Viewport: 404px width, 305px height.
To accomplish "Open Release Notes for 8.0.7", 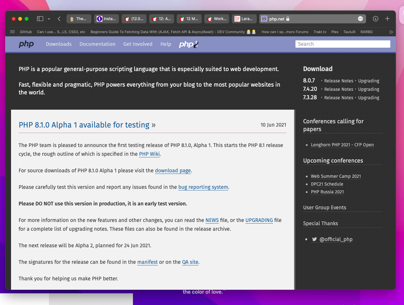I will tap(339, 81).
